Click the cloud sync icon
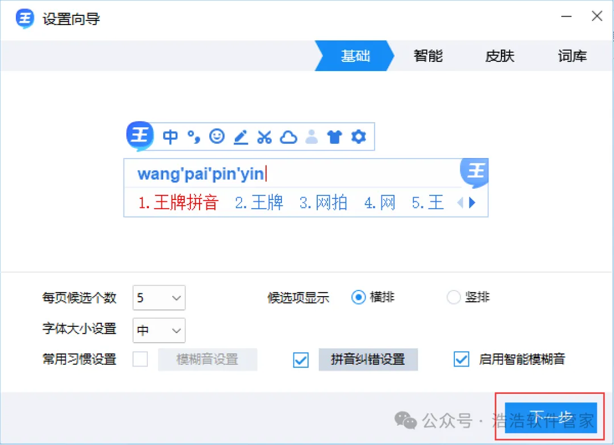The width and height of the screenshot is (614, 445). (x=289, y=138)
